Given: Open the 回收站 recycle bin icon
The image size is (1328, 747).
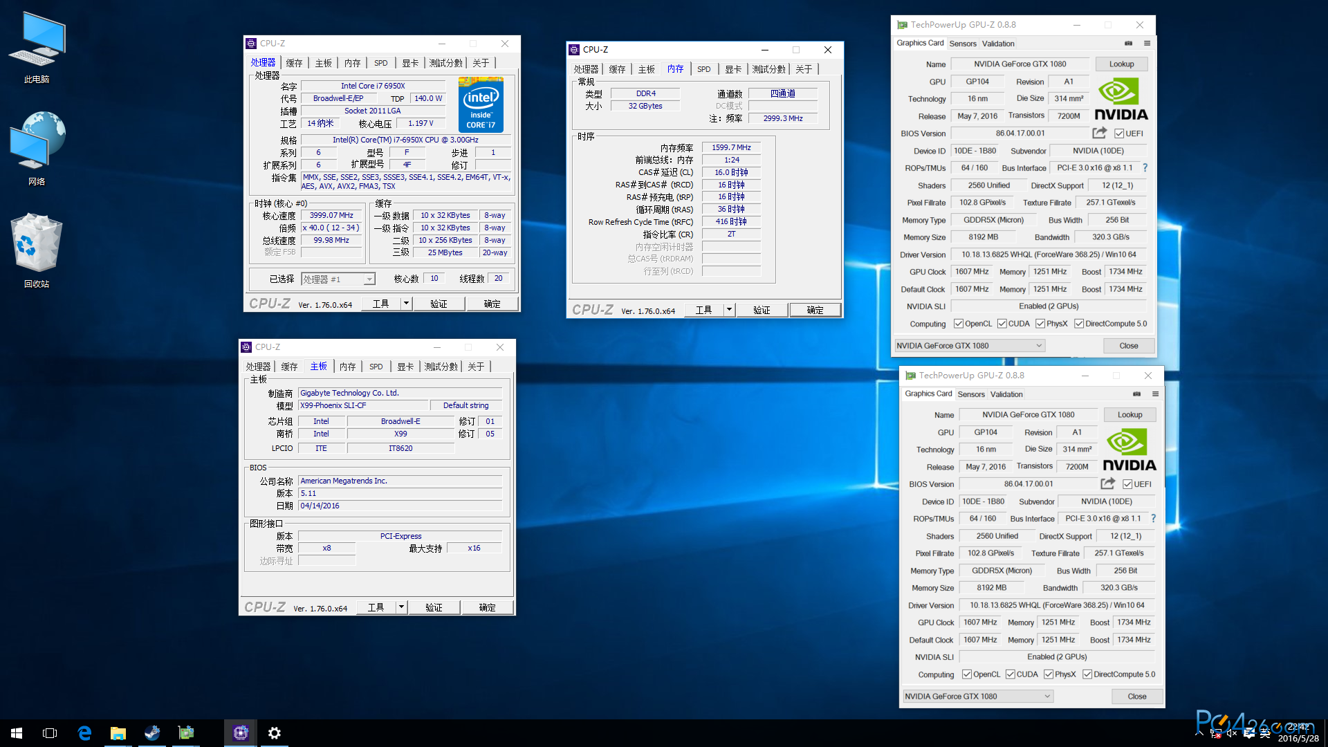Looking at the screenshot, I should [x=37, y=250].
